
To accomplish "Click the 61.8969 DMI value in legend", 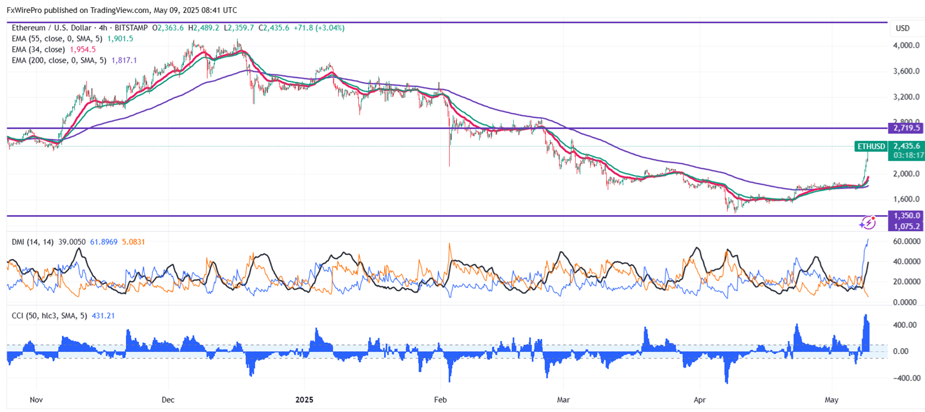I will pos(103,242).
